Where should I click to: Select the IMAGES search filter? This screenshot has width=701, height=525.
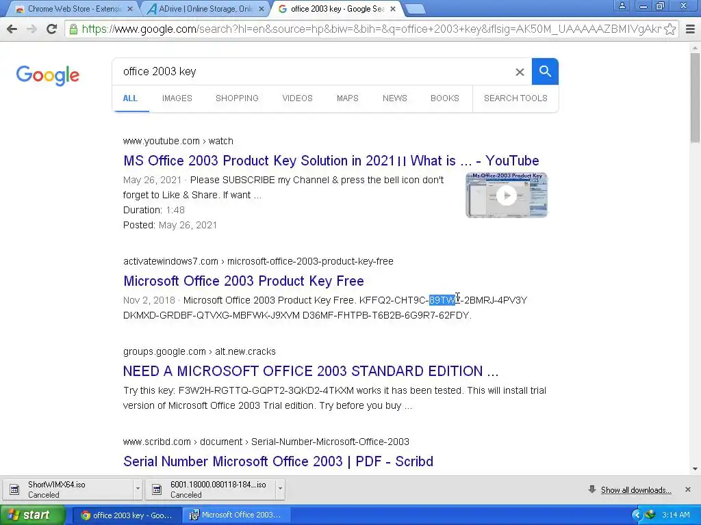click(177, 98)
